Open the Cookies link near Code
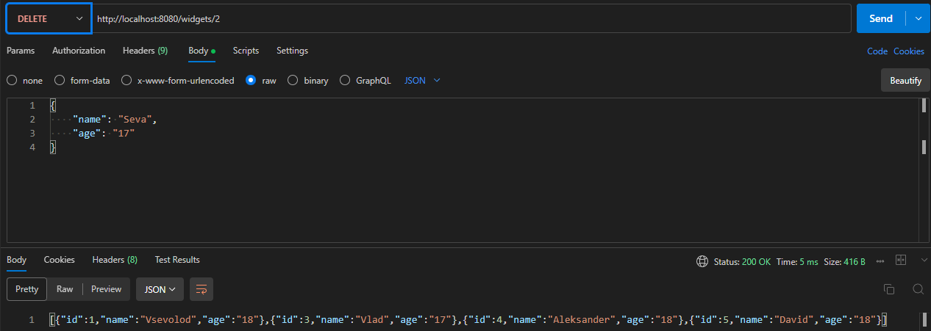 click(909, 51)
